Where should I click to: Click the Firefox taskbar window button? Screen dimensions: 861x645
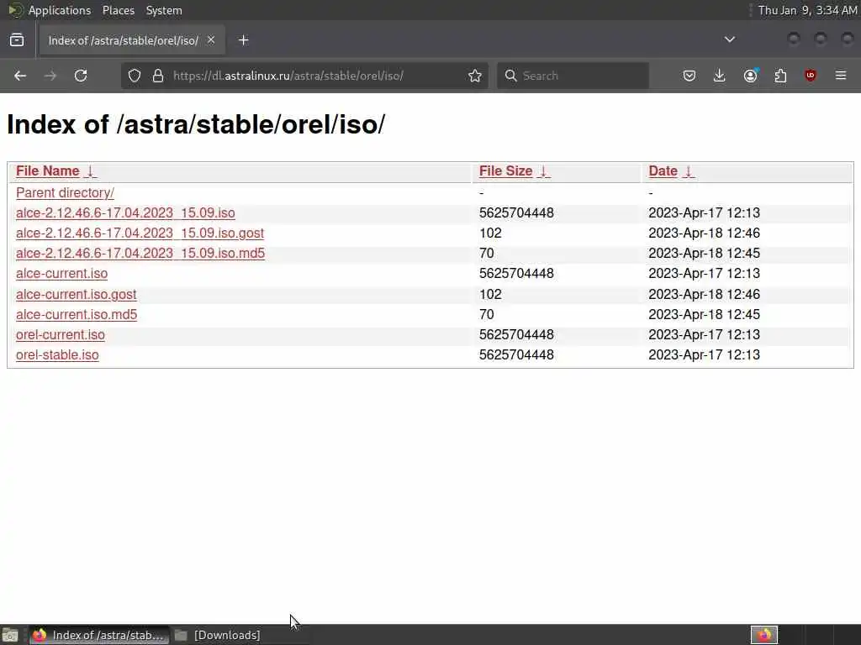99,635
